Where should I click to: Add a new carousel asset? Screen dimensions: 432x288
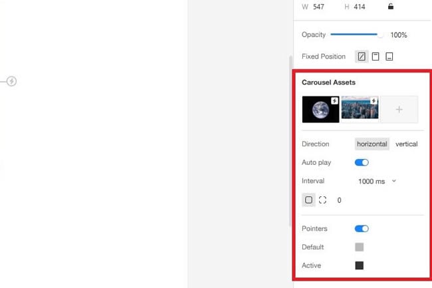[x=399, y=109]
